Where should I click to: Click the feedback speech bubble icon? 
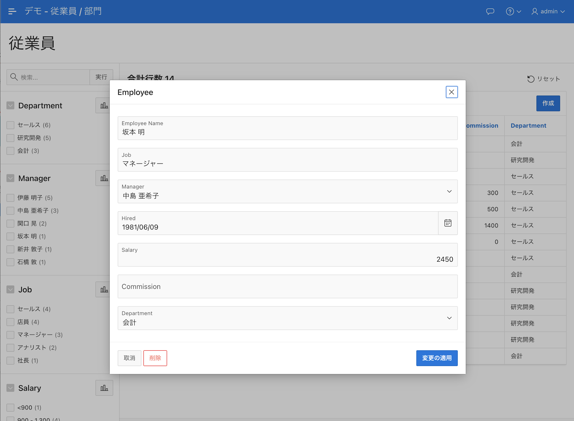click(490, 11)
